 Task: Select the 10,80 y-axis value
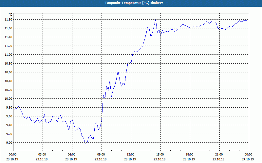tap(9, 64)
